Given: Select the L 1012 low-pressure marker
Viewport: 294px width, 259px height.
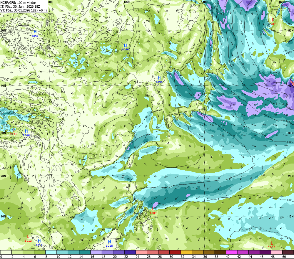Looking at the screenshot, I should [x=28, y=238].
